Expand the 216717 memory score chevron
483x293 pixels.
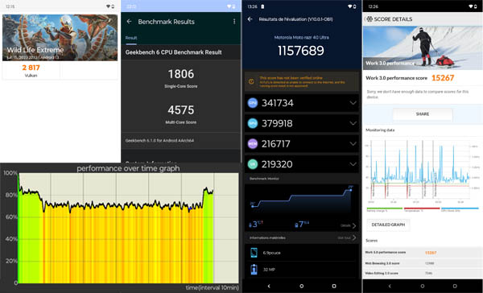point(353,143)
